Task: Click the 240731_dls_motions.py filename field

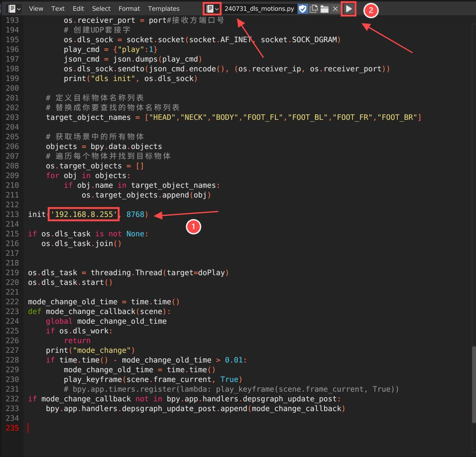Action: (259, 9)
